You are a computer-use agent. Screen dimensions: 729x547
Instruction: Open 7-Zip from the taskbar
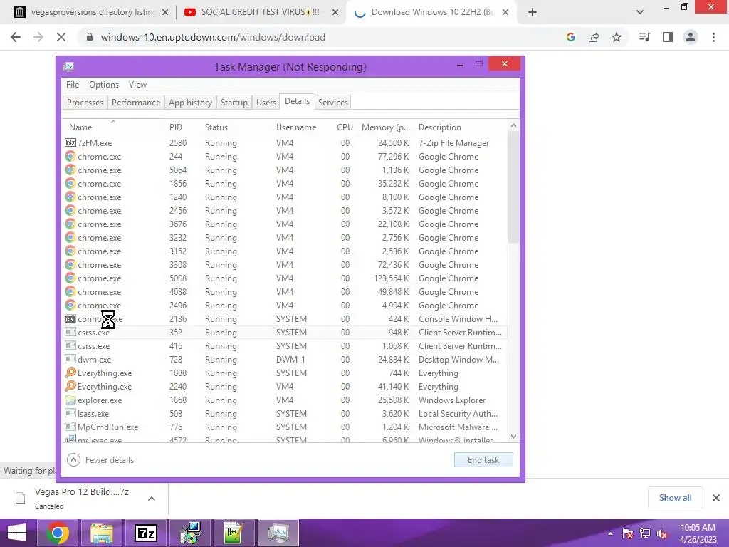click(145, 533)
